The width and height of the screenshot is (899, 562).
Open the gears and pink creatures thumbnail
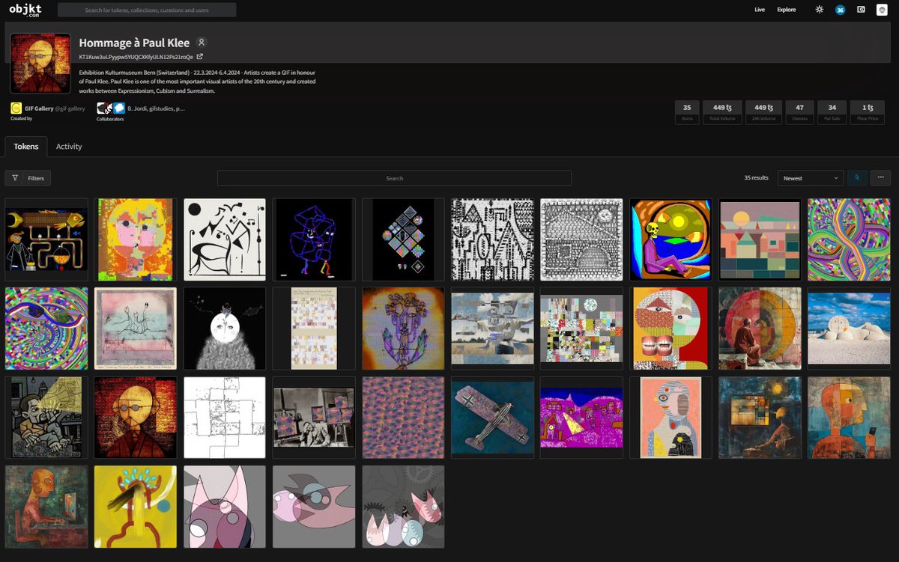(403, 507)
